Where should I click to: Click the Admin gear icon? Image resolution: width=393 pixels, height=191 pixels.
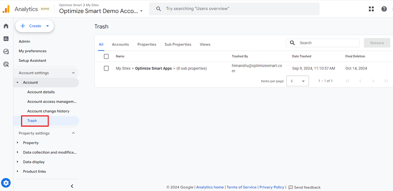point(6,183)
